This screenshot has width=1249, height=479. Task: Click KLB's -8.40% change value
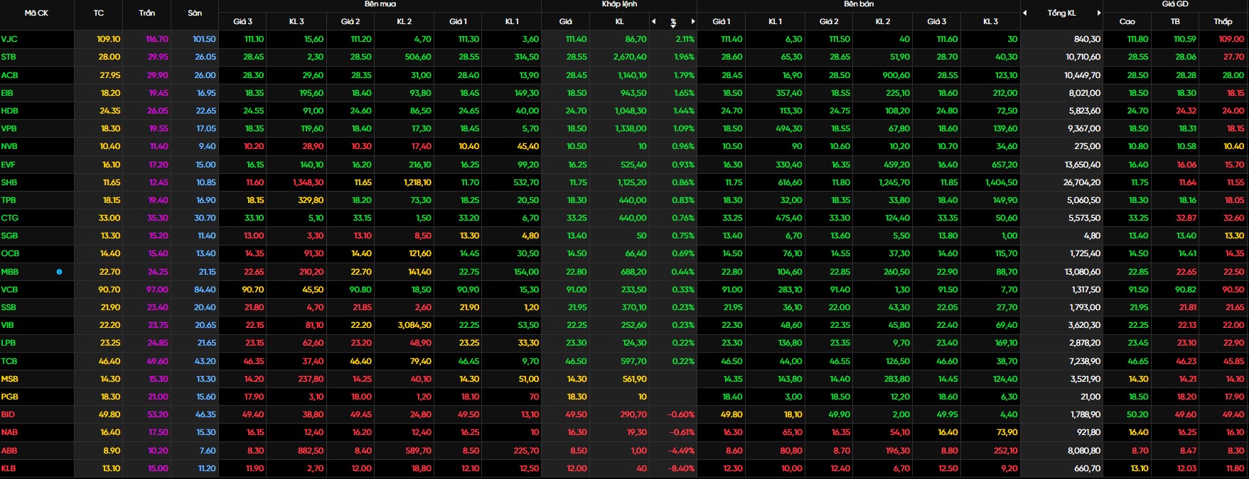coord(681,468)
